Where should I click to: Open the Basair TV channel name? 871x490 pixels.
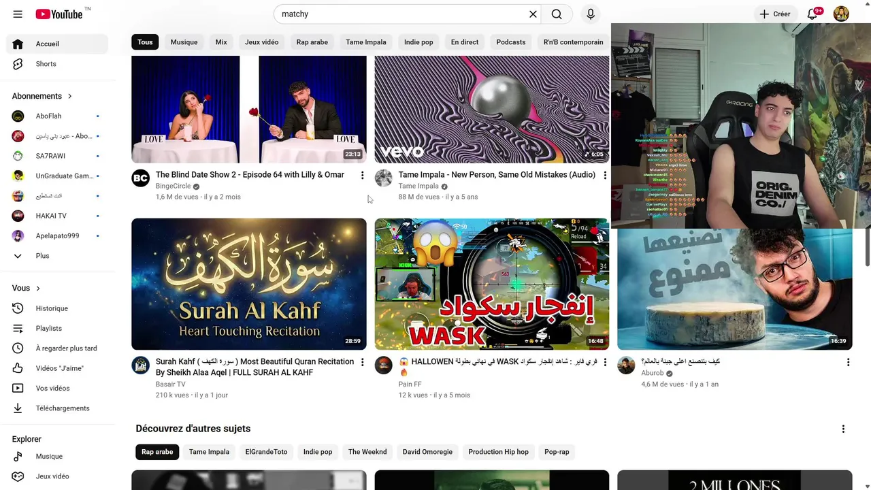(x=170, y=384)
